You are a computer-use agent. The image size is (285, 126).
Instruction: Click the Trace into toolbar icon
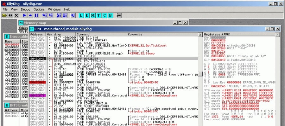click(59, 15)
